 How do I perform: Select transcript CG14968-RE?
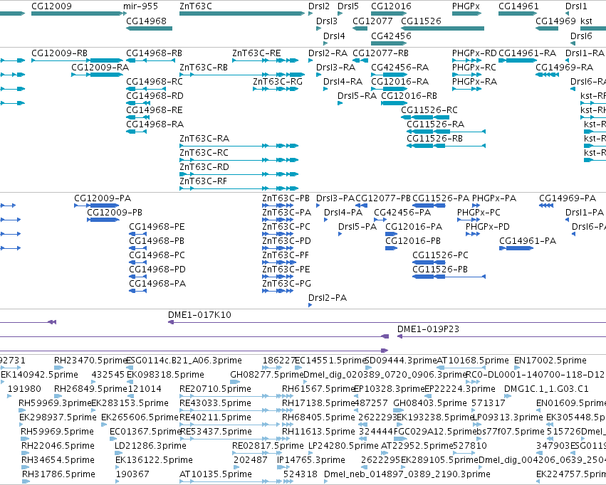(138, 117)
